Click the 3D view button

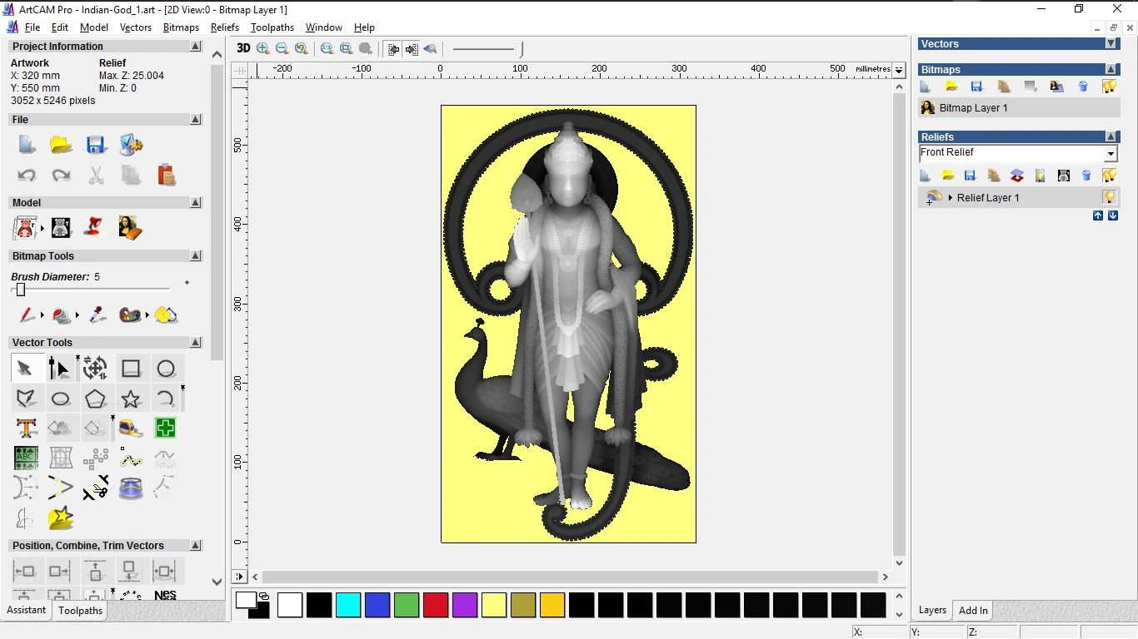(x=243, y=48)
